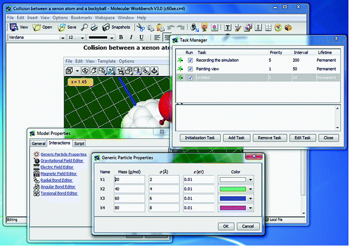
Task: Open file using the Open folder icon
Action: (x=37, y=27)
